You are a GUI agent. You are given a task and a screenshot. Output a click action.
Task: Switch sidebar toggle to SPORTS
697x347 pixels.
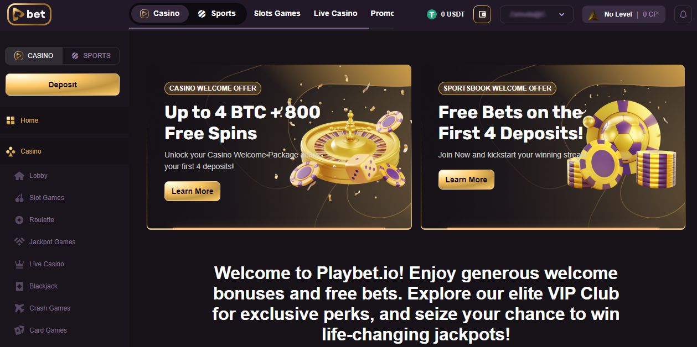pos(91,56)
